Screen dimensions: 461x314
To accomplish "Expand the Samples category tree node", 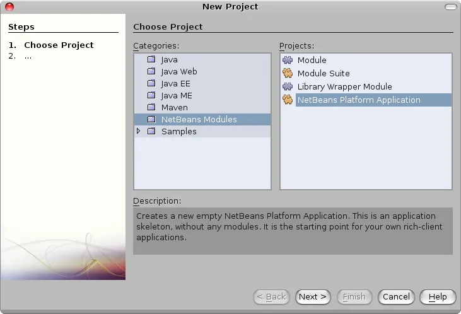I will coord(139,131).
